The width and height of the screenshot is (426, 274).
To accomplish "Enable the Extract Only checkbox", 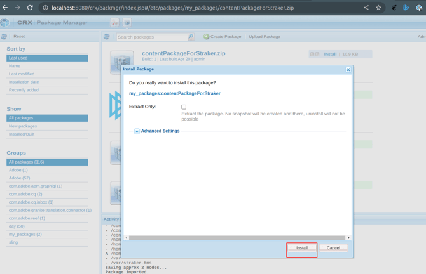I will pos(184,107).
